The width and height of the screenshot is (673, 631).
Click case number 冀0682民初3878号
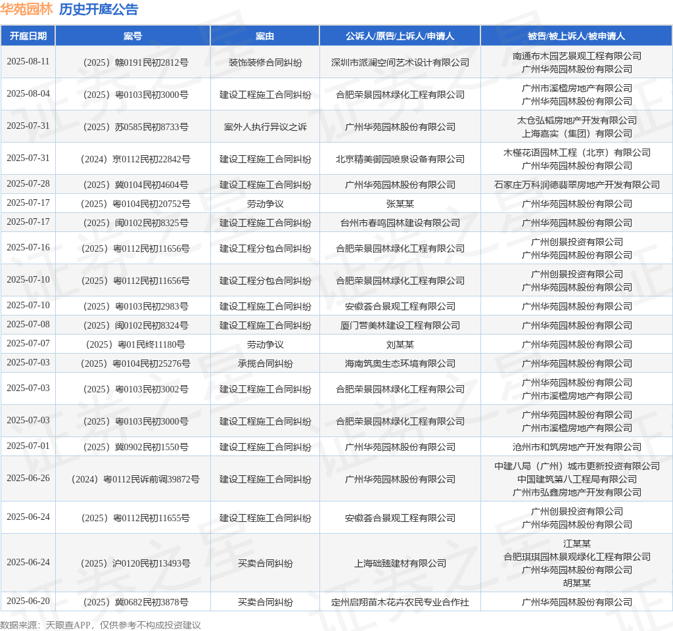click(x=135, y=602)
